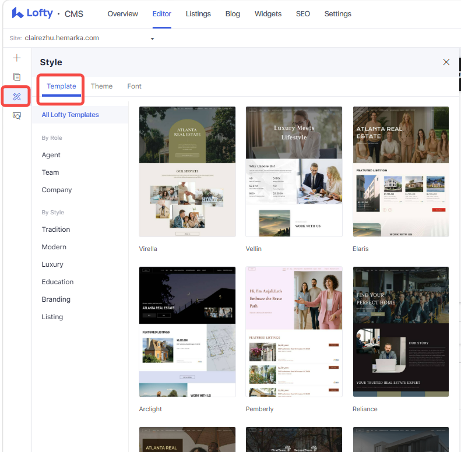Click the Elaris template name
This screenshot has height=452, width=461.
tap(360, 249)
